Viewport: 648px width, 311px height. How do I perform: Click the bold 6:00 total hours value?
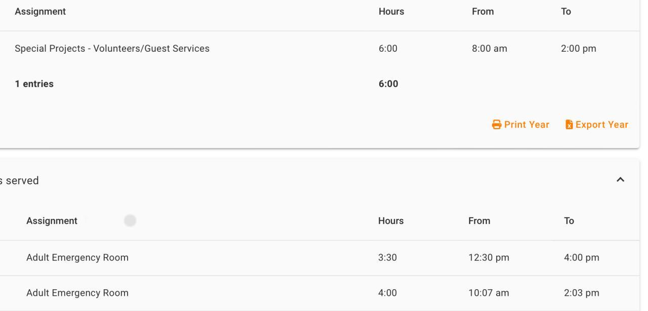coord(388,84)
